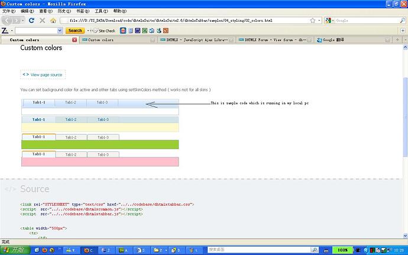
Task: Click the scrollbar down arrow
Action: [x=405, y=235]
